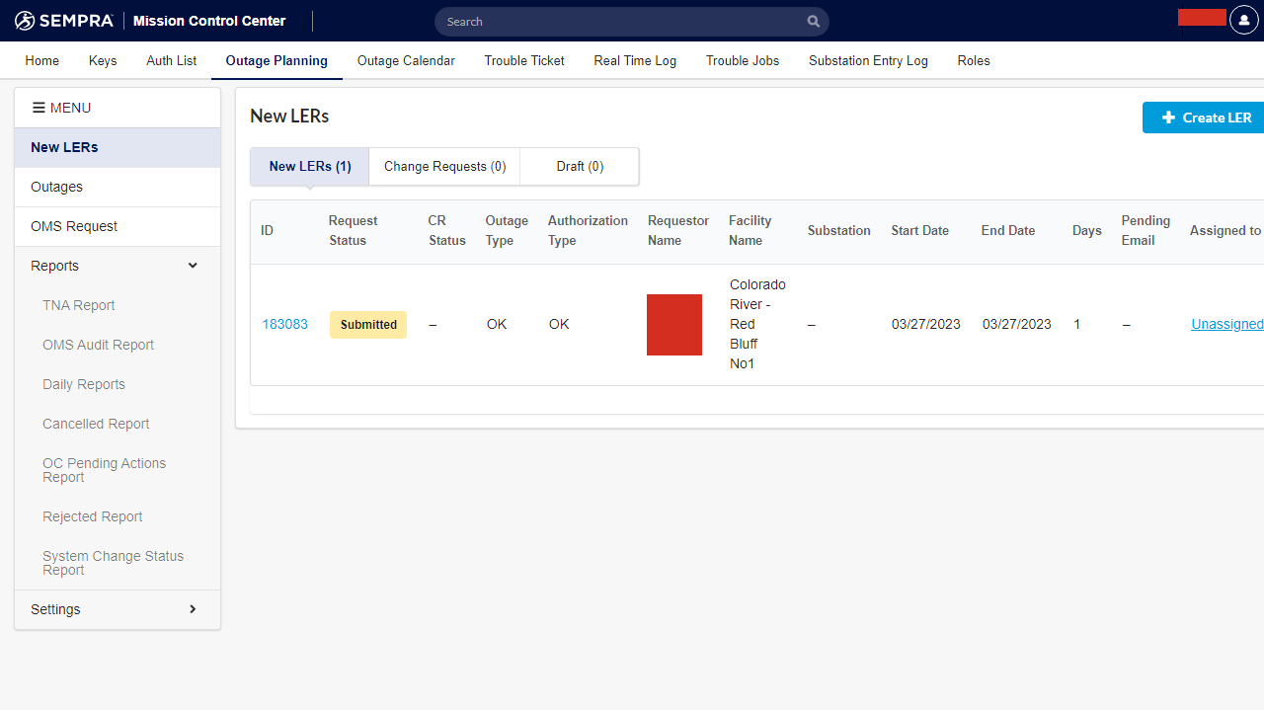Image resolution: width=1264 pixels, height=710 pixels.
Task: Open Substation Entry Log page
Action: coord(868,60)
